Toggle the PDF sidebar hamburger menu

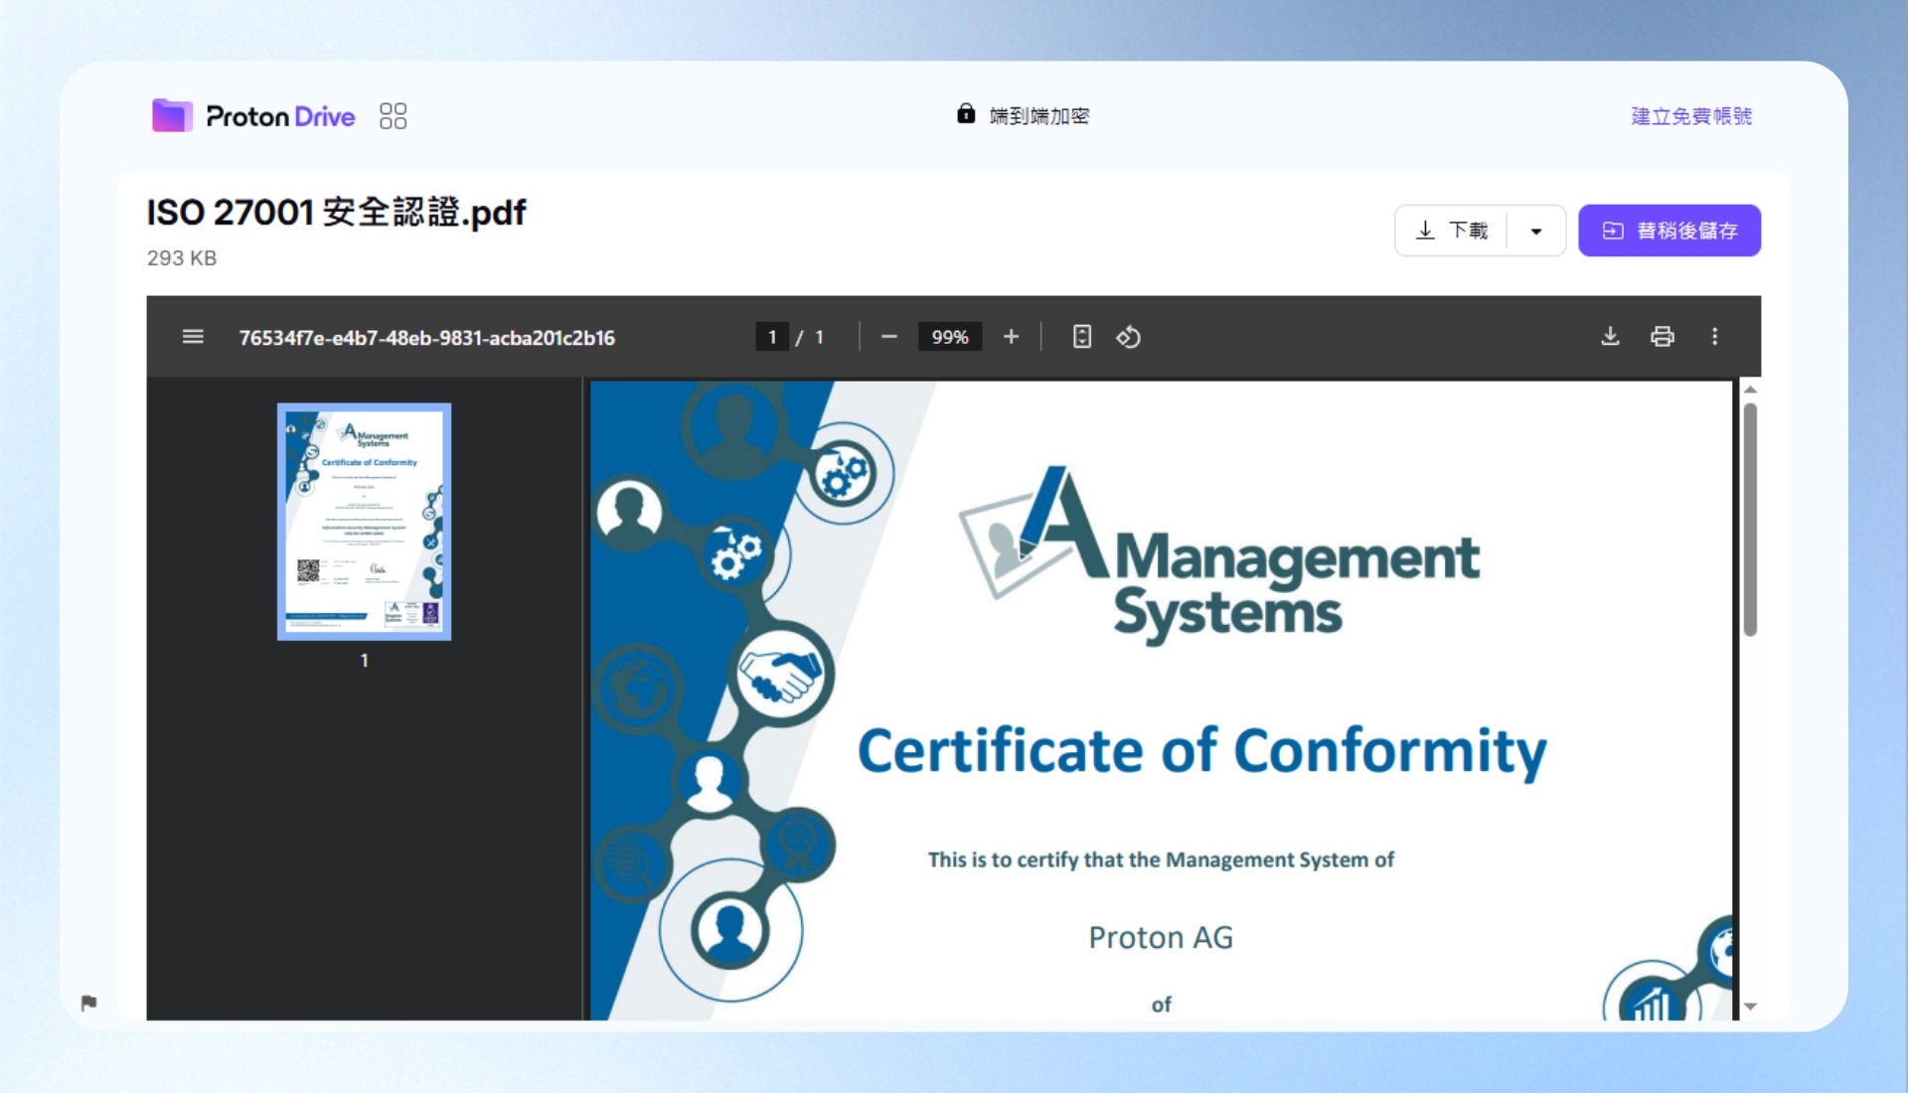click(x=193, y=337)
